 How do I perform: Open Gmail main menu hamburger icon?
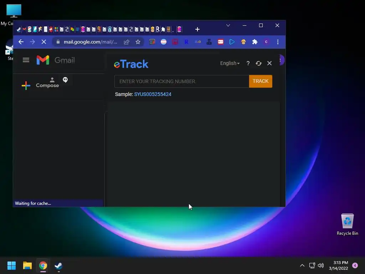tap(26, 60)
